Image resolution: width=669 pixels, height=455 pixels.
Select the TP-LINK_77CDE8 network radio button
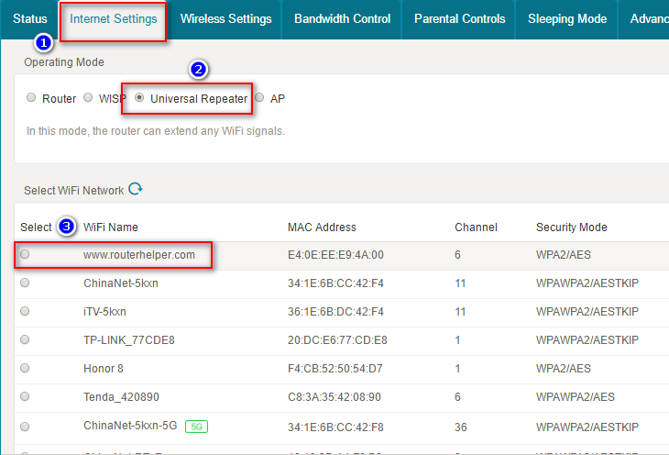(25, 340)
